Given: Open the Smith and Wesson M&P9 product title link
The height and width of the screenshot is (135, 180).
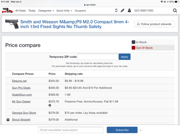Looking at the screenshot, I should point(75,24).
